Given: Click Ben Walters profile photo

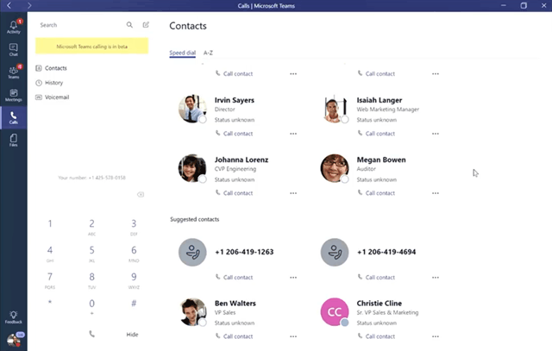Looking at the screenshot, I should 192,312.
